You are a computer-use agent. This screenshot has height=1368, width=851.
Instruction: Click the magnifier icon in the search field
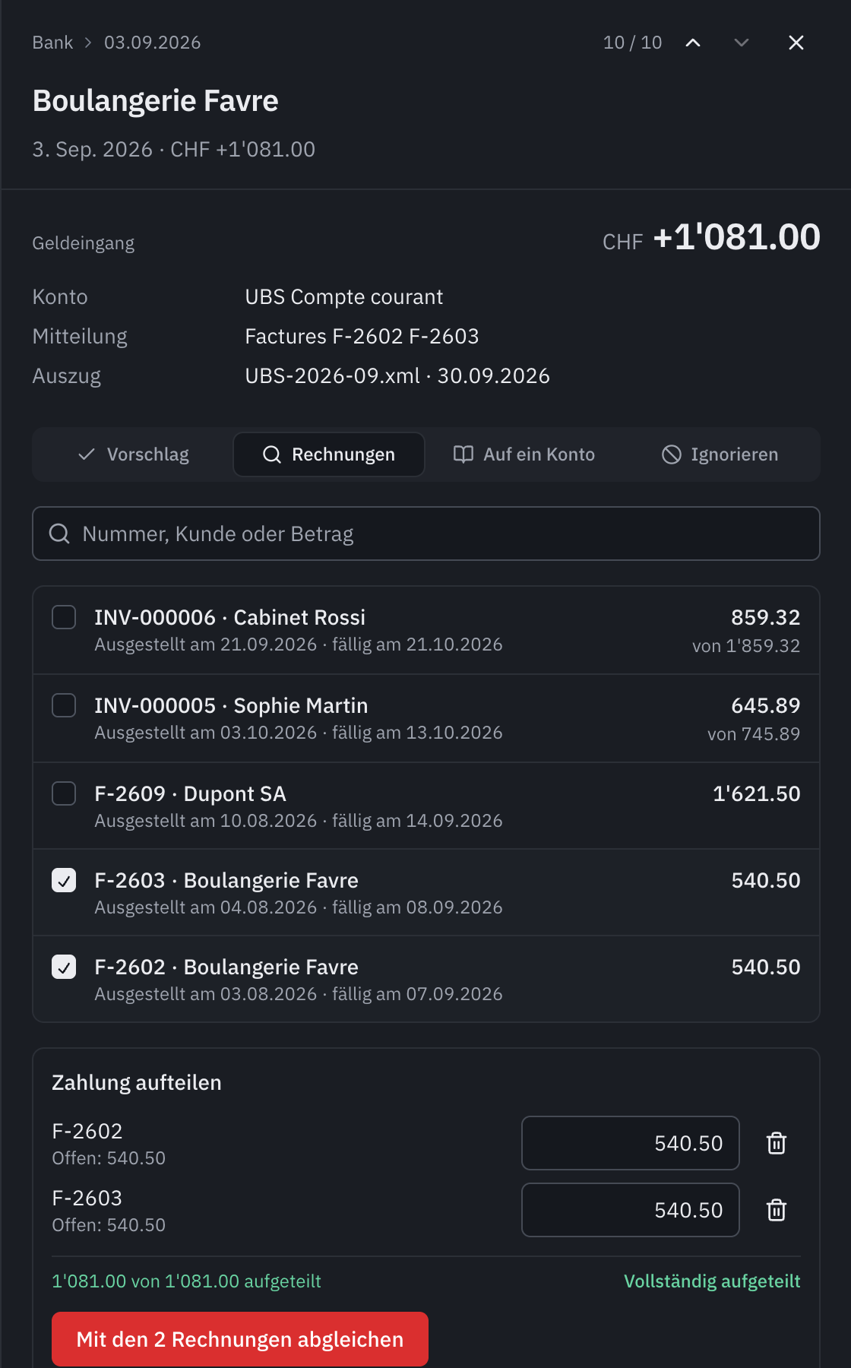(x=59, y=534)
